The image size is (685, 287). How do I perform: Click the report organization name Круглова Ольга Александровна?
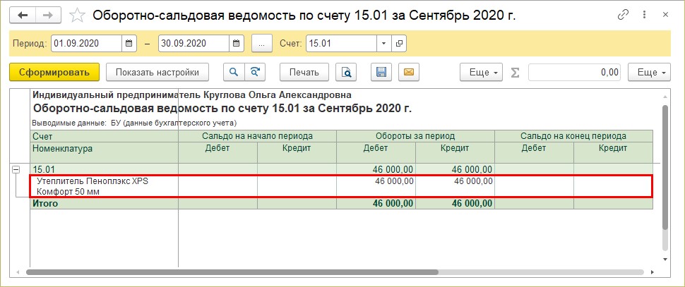(x=192, y=94)
